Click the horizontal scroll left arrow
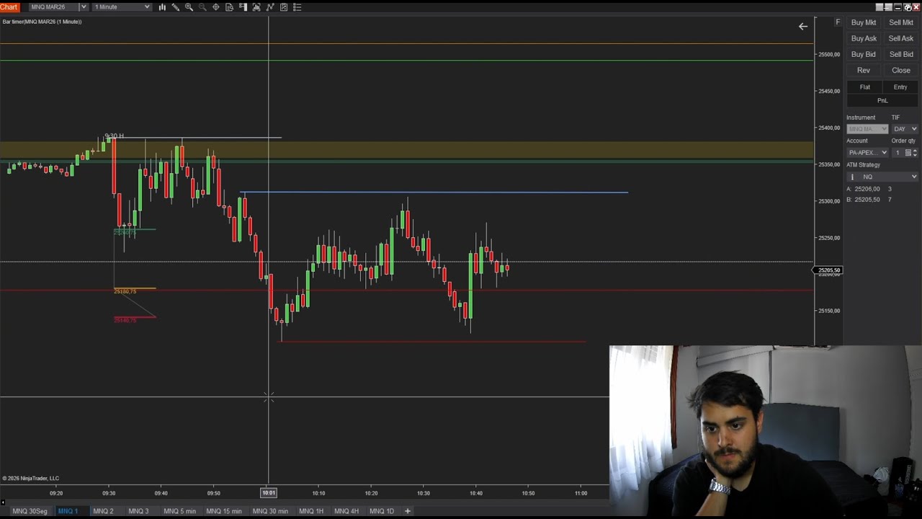This screenshot has height=519, width=922. coord(3,502)
